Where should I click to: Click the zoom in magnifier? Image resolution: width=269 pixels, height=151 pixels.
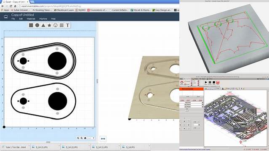[78, 138]
